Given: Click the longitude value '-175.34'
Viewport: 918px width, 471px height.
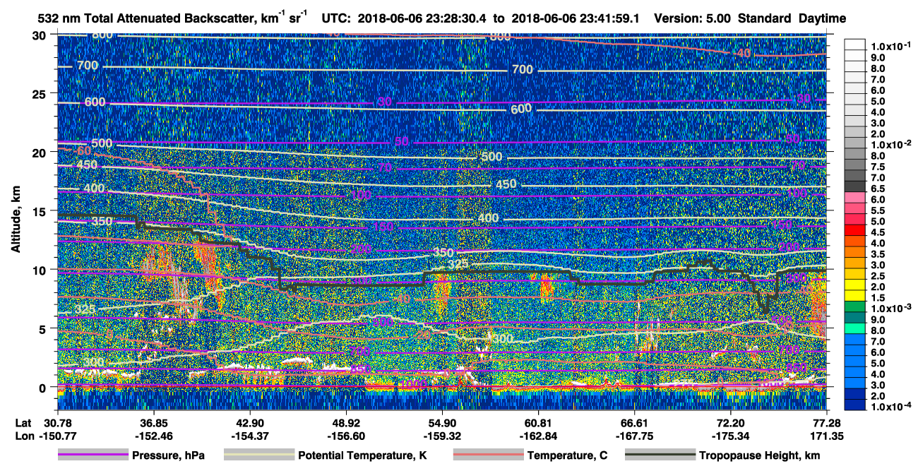Looking at the screenshot, I should (x=730, y=436).
